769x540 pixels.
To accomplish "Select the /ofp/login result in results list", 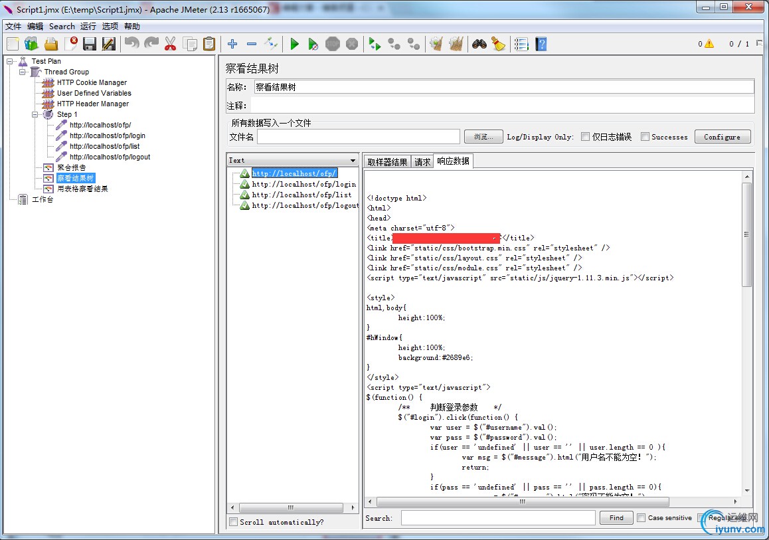I will (x=303, y=184).
